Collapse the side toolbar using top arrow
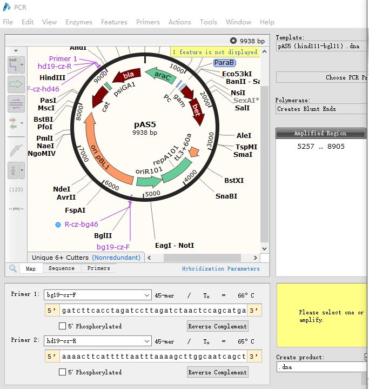369x389 pixels. coord(16,51)
